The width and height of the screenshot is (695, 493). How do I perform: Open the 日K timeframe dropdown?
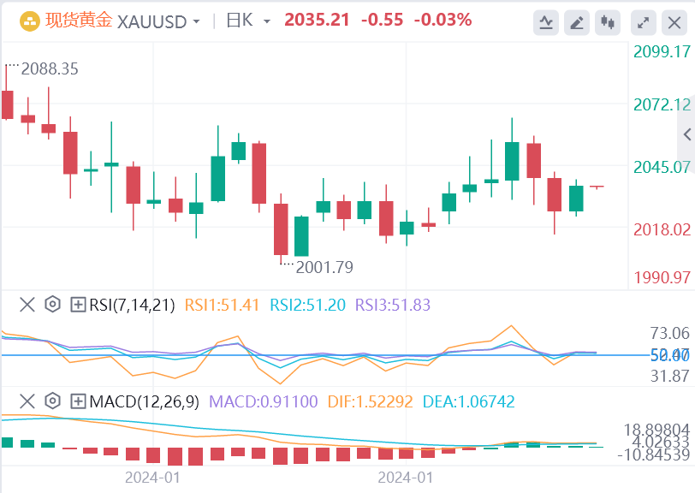[266, 21]
